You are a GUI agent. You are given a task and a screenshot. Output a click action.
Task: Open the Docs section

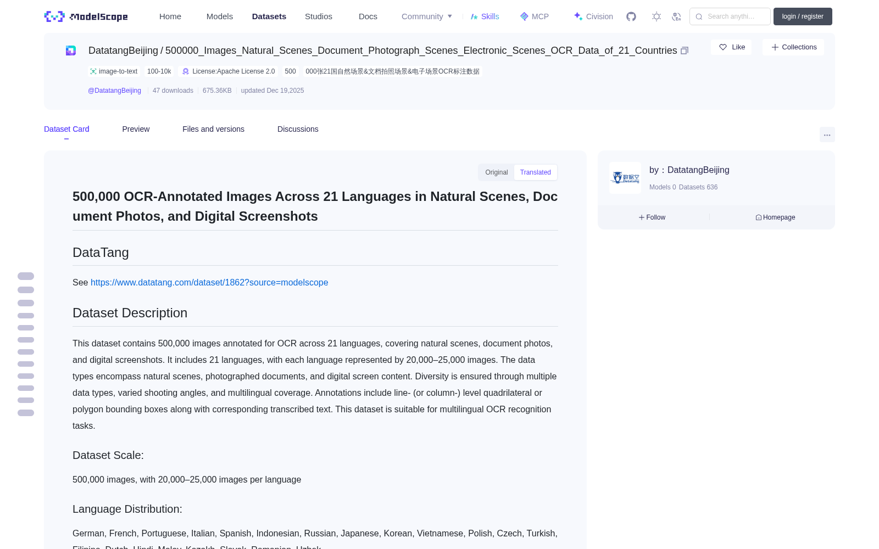click(368, 16)
